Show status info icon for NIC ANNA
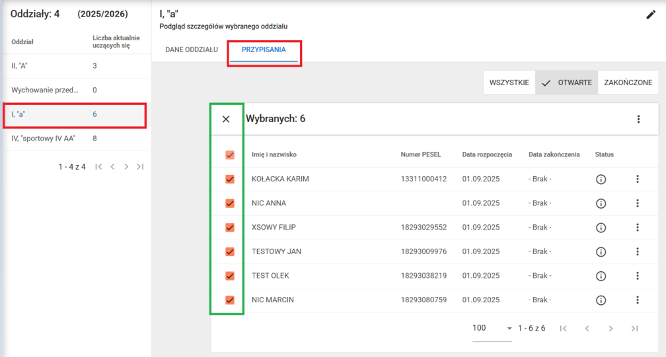 [601, 203]
